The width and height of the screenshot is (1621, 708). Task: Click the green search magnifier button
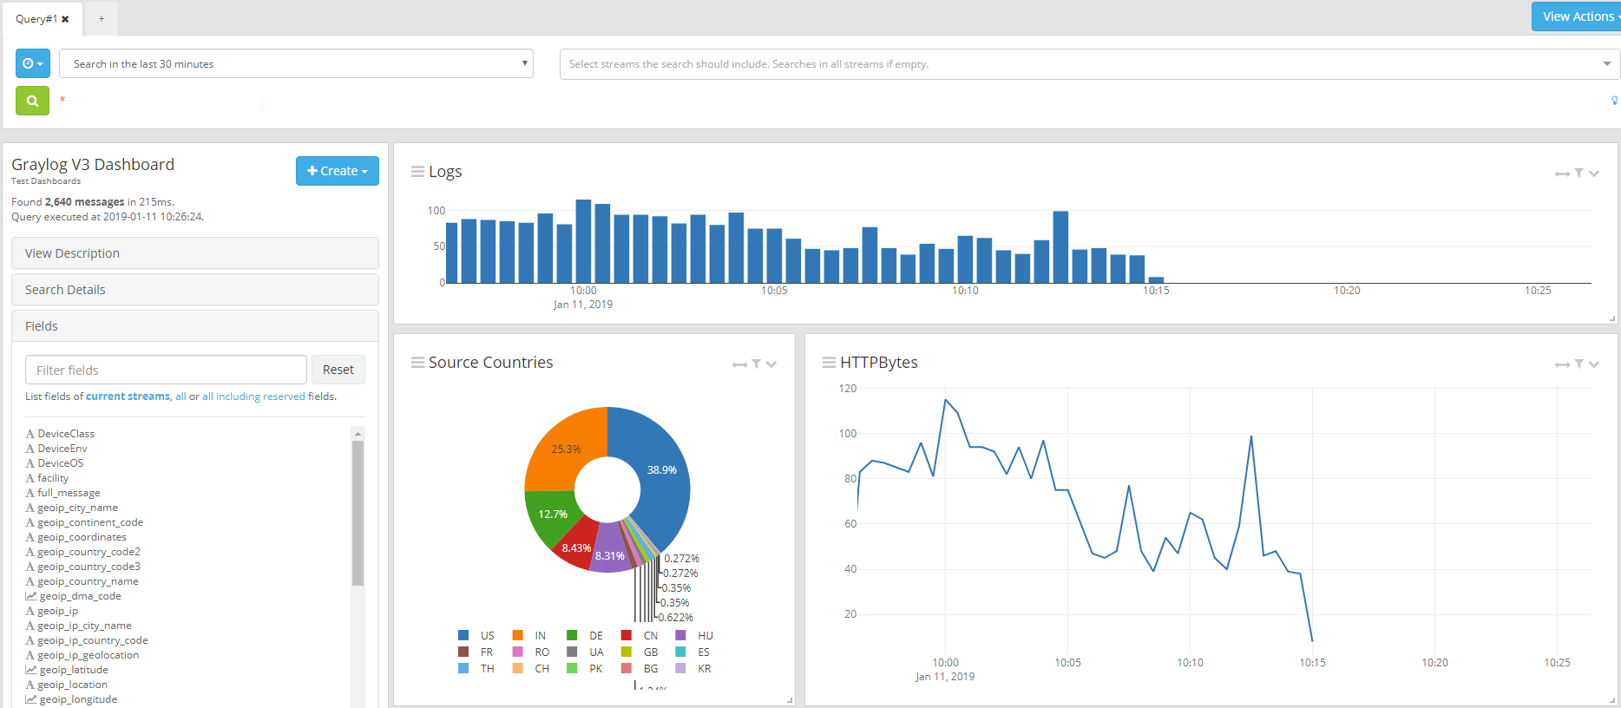[x=32, y=101]
